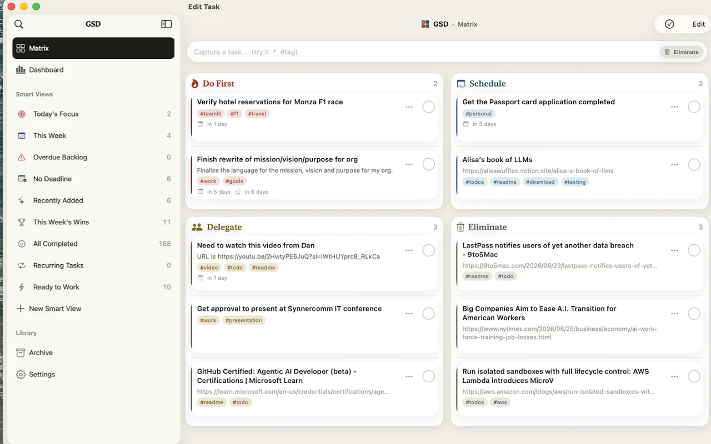This screenshot has height=444, width=711.
Task: Open Overdue Backlog warning triangle icon
Action: click(x=22, y=157)
